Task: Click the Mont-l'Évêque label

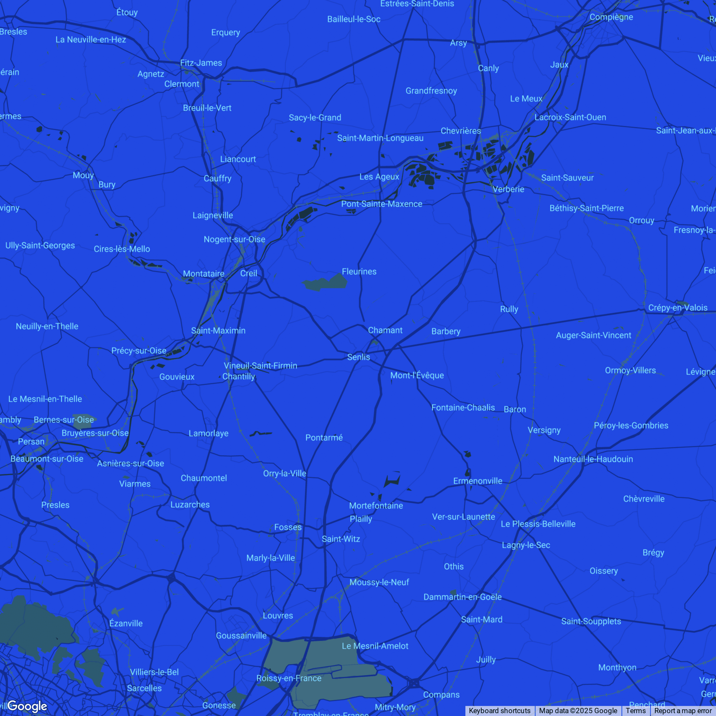Action: pyautogui.click(x=417, y=375)
